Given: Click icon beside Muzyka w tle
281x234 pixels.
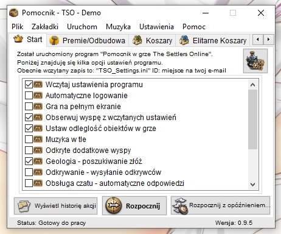Looking at the screenshot, I should coord(38,139).
